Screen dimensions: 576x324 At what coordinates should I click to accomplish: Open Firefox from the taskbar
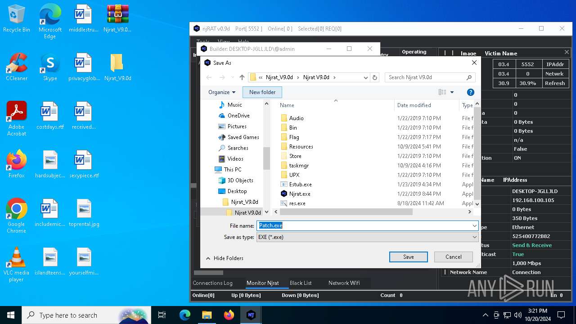[229, 315]
